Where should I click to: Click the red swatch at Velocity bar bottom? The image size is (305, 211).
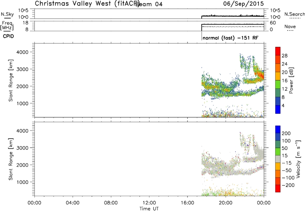[x=278, y=189]
